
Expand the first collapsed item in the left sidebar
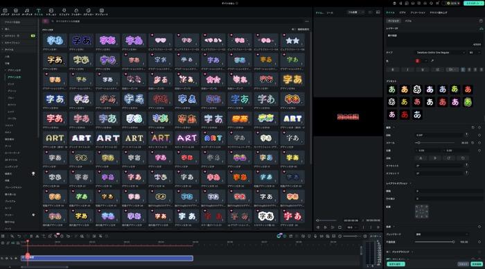(x=3, y=29)
